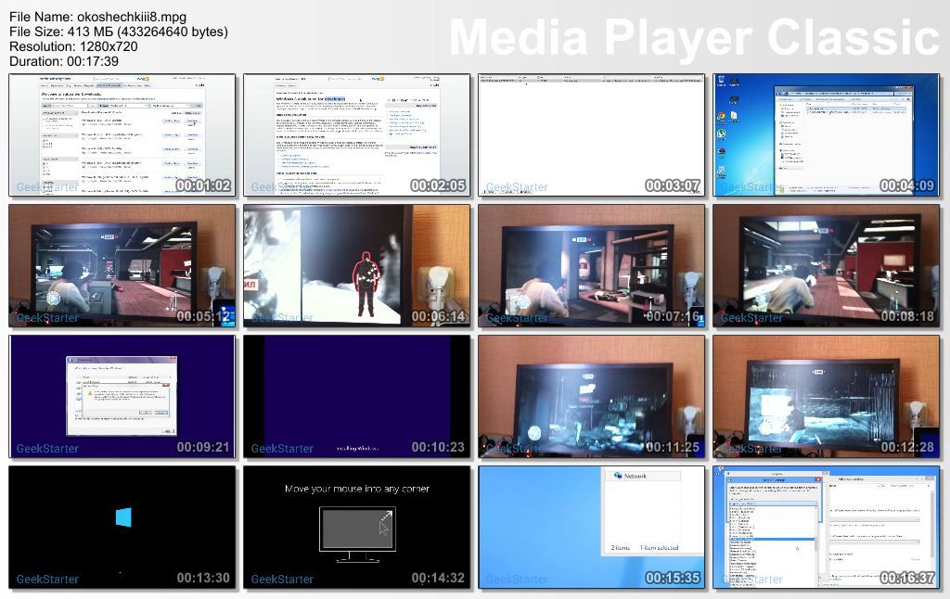
Task: Select the game footage thumbnail at 00:05:12
Action: coord(122,266)
